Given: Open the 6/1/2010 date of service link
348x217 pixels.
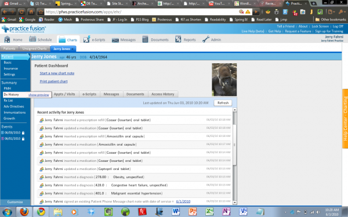Looking at the screenshot, I should tap(183, 201).
